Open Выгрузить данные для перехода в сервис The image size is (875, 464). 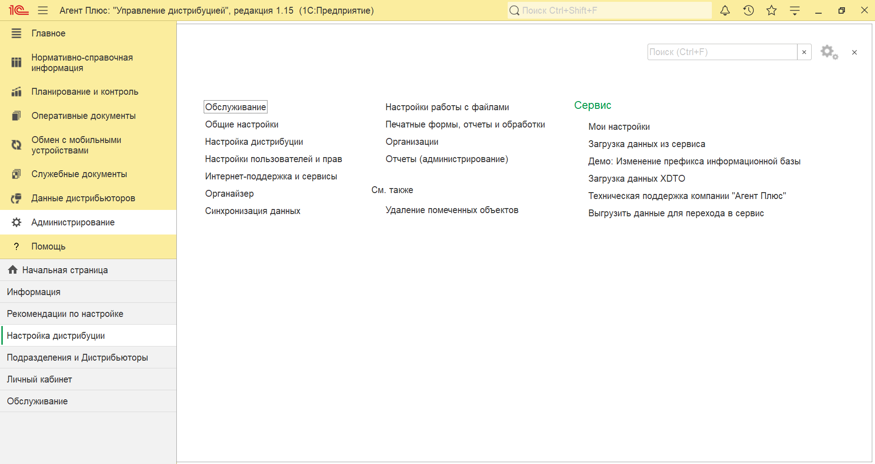pyautogui.click(x=676, y=213)
